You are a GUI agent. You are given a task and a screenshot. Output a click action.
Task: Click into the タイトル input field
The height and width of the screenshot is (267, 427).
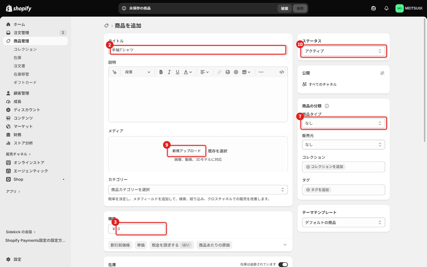(x=198, y=50)
